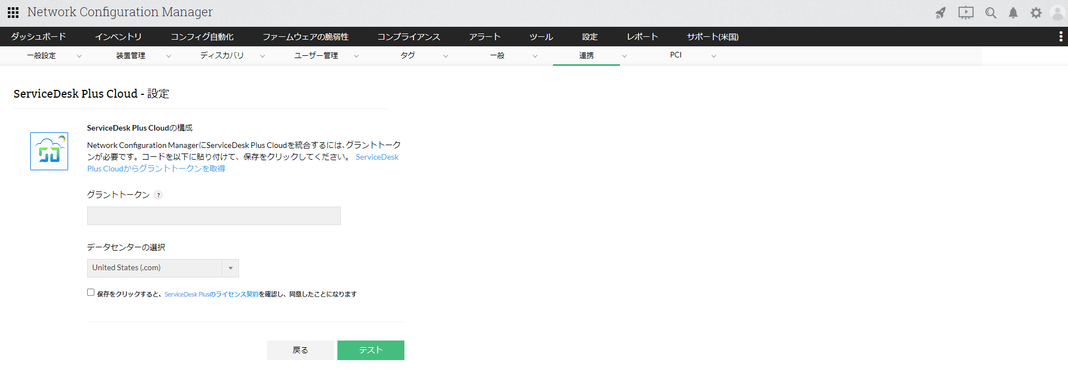
Task: Click the ServiceDesk Plus Cloud logo
Action: click(x=49, y=151)
